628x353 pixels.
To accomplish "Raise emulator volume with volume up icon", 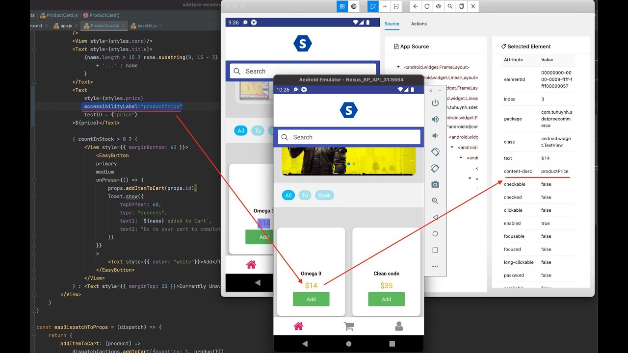I will pyautogui.click(x=435, y=119).
